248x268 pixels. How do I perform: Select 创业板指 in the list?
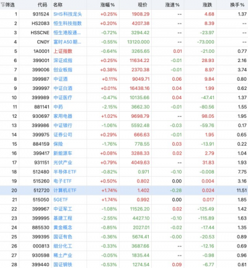click(63, 69)
